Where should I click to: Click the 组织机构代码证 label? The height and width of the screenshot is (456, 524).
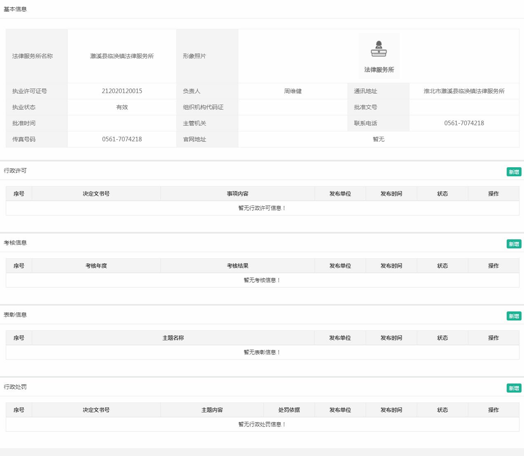coord(203,107)
